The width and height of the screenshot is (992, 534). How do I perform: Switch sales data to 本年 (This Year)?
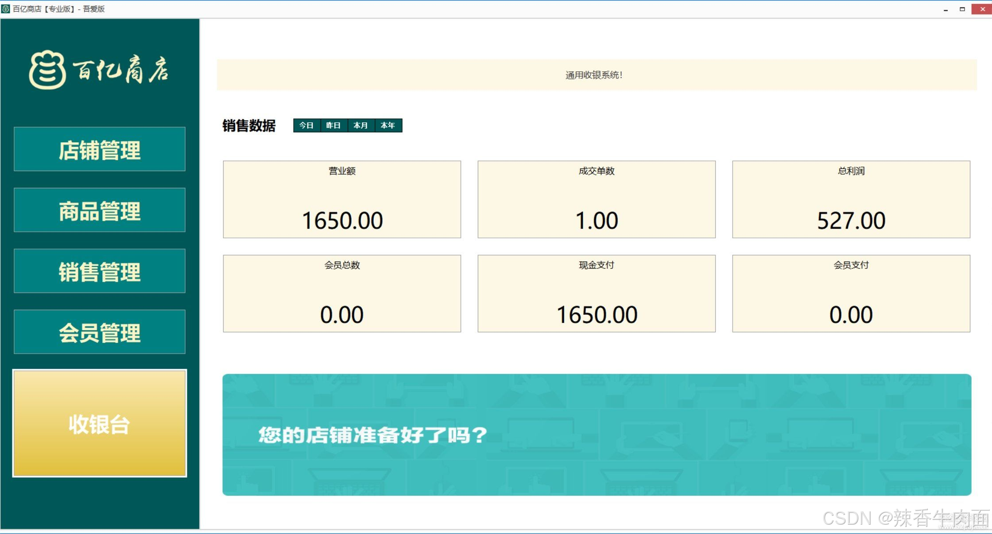pos(388,125)
